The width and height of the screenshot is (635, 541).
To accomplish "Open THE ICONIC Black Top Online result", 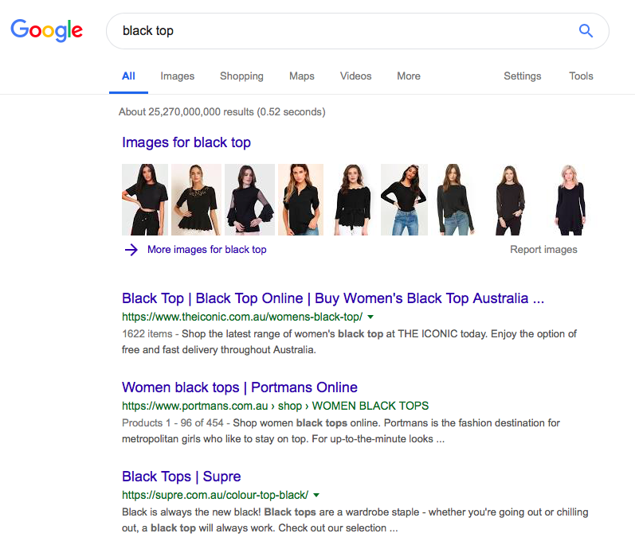I will click(x=333, y=298).
